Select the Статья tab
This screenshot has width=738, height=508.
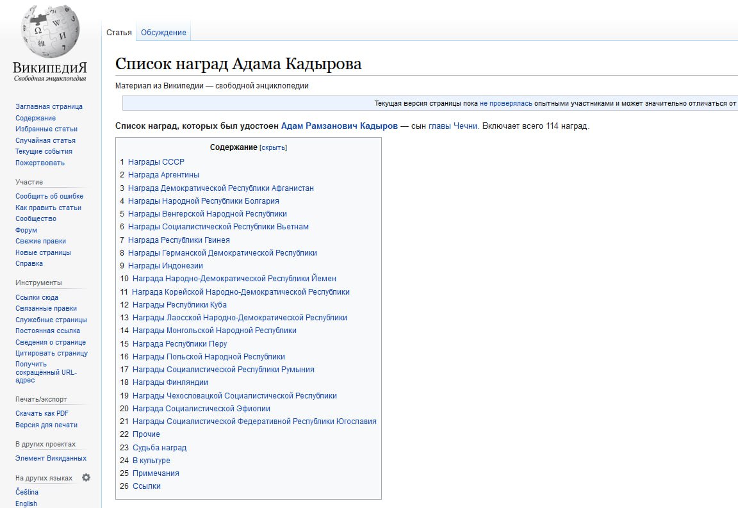tap(119, 33)
